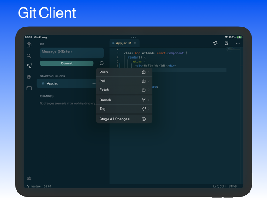Expand the Pull submenu chevron

click(149, 81)
